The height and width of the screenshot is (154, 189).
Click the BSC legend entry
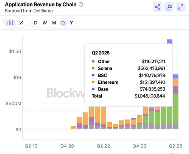pyautogui.click(x=102, y=75)
